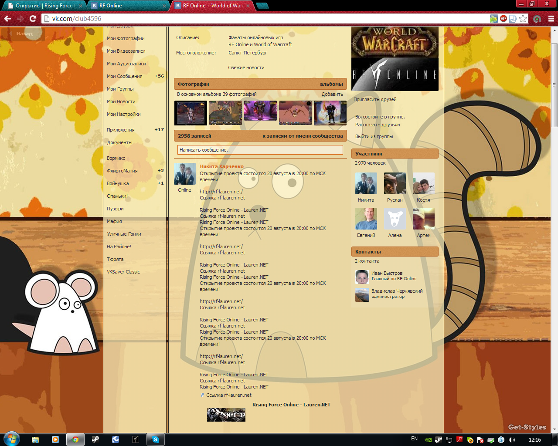Click the 'Добавить' photo link

[332, 94]
